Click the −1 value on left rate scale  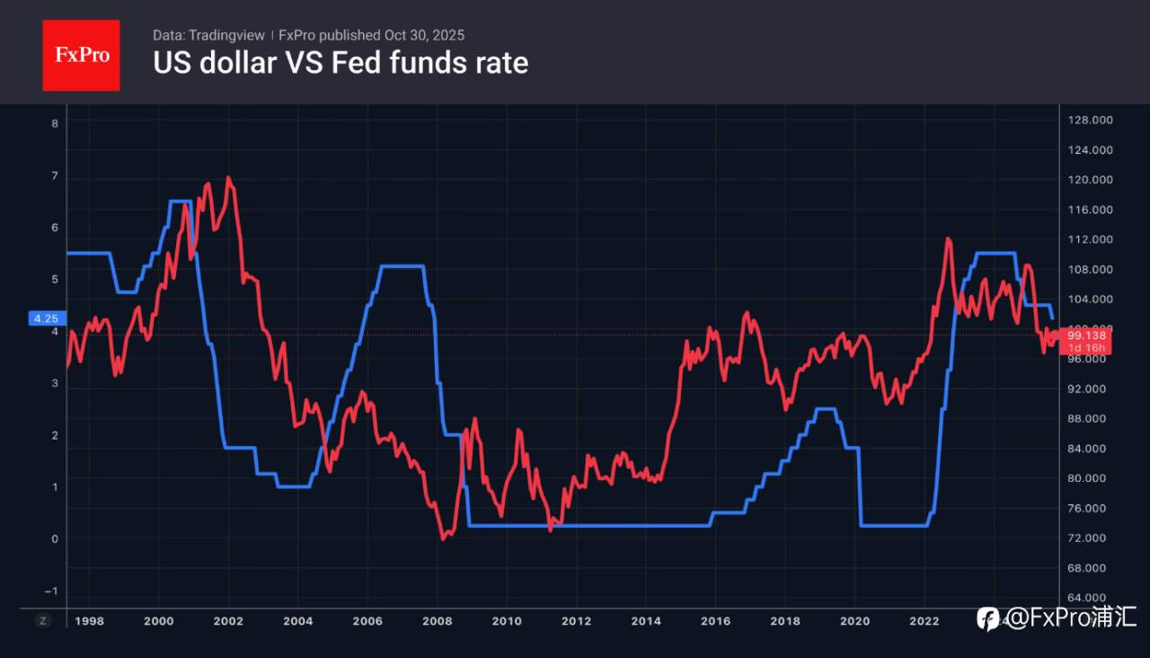[52, 591]
